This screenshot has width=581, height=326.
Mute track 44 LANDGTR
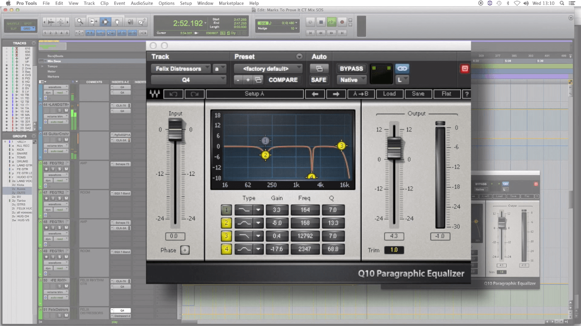66,110
